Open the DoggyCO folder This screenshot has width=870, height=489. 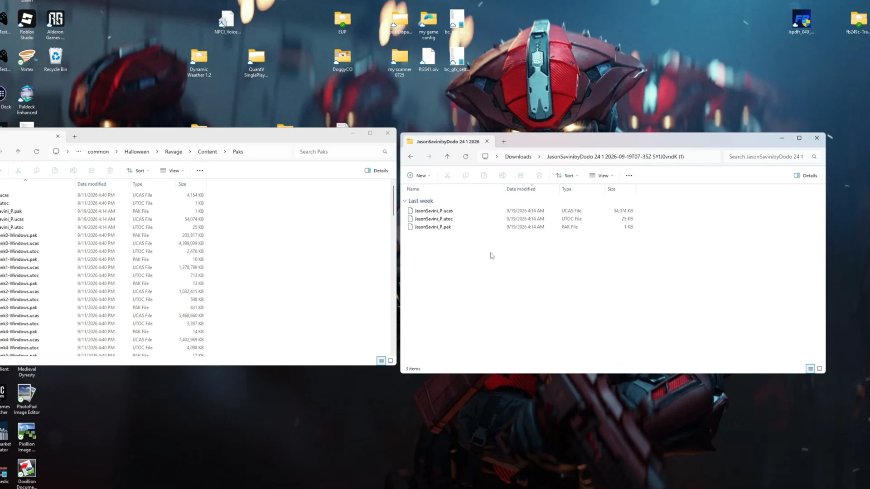(x=342, y=60)
